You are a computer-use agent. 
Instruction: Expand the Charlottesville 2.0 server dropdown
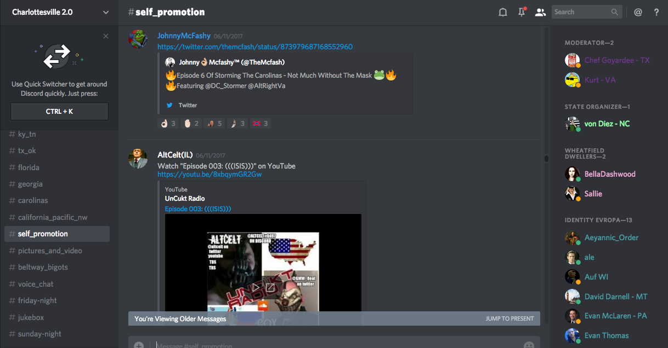pos(106,12)
